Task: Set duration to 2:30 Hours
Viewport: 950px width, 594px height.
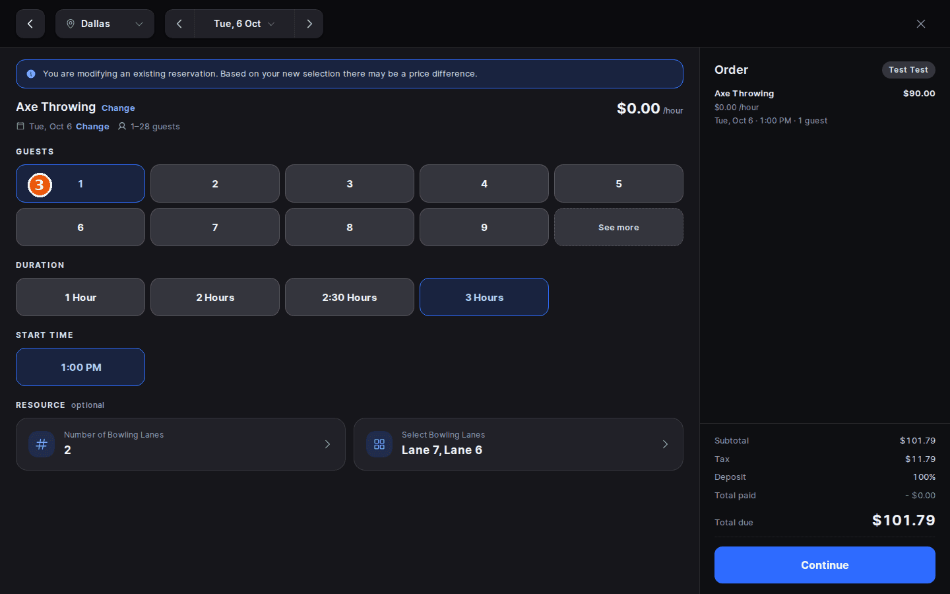Action: click(x=350, y=297)
